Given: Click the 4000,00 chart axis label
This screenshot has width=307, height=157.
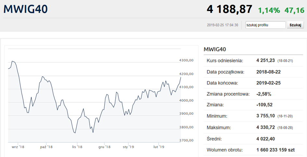Looking at the screenshot, I should [186, 100].
